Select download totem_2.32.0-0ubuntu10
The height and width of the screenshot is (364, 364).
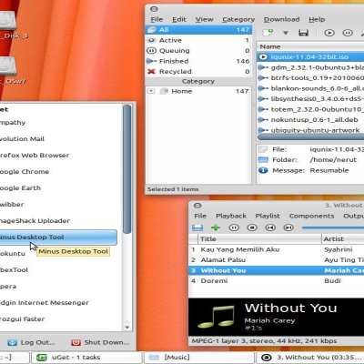point(310,109)
